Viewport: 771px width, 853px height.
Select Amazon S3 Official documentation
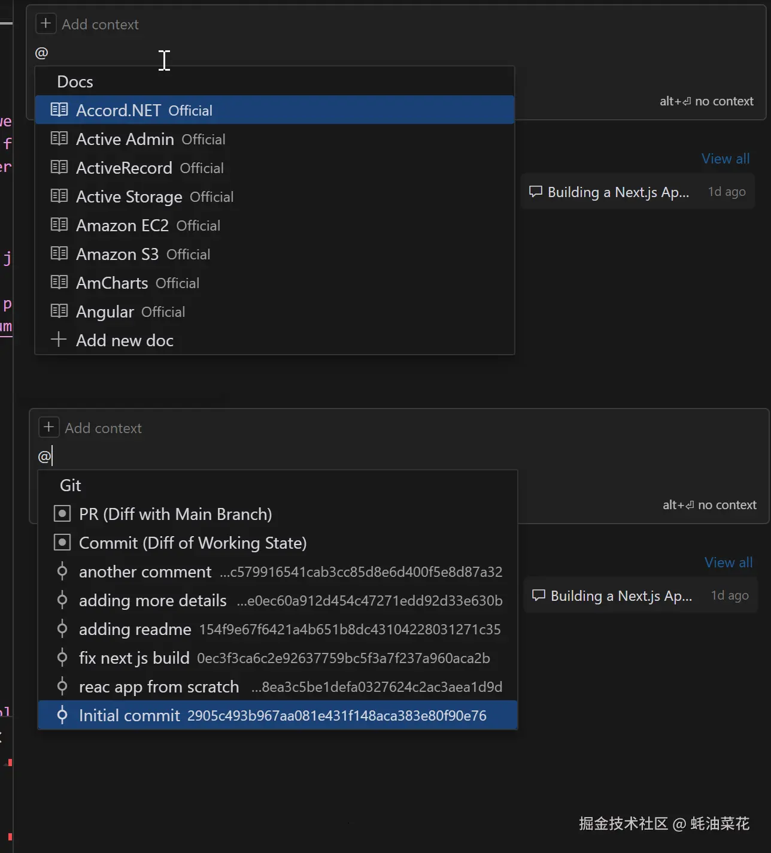[117, 253]
